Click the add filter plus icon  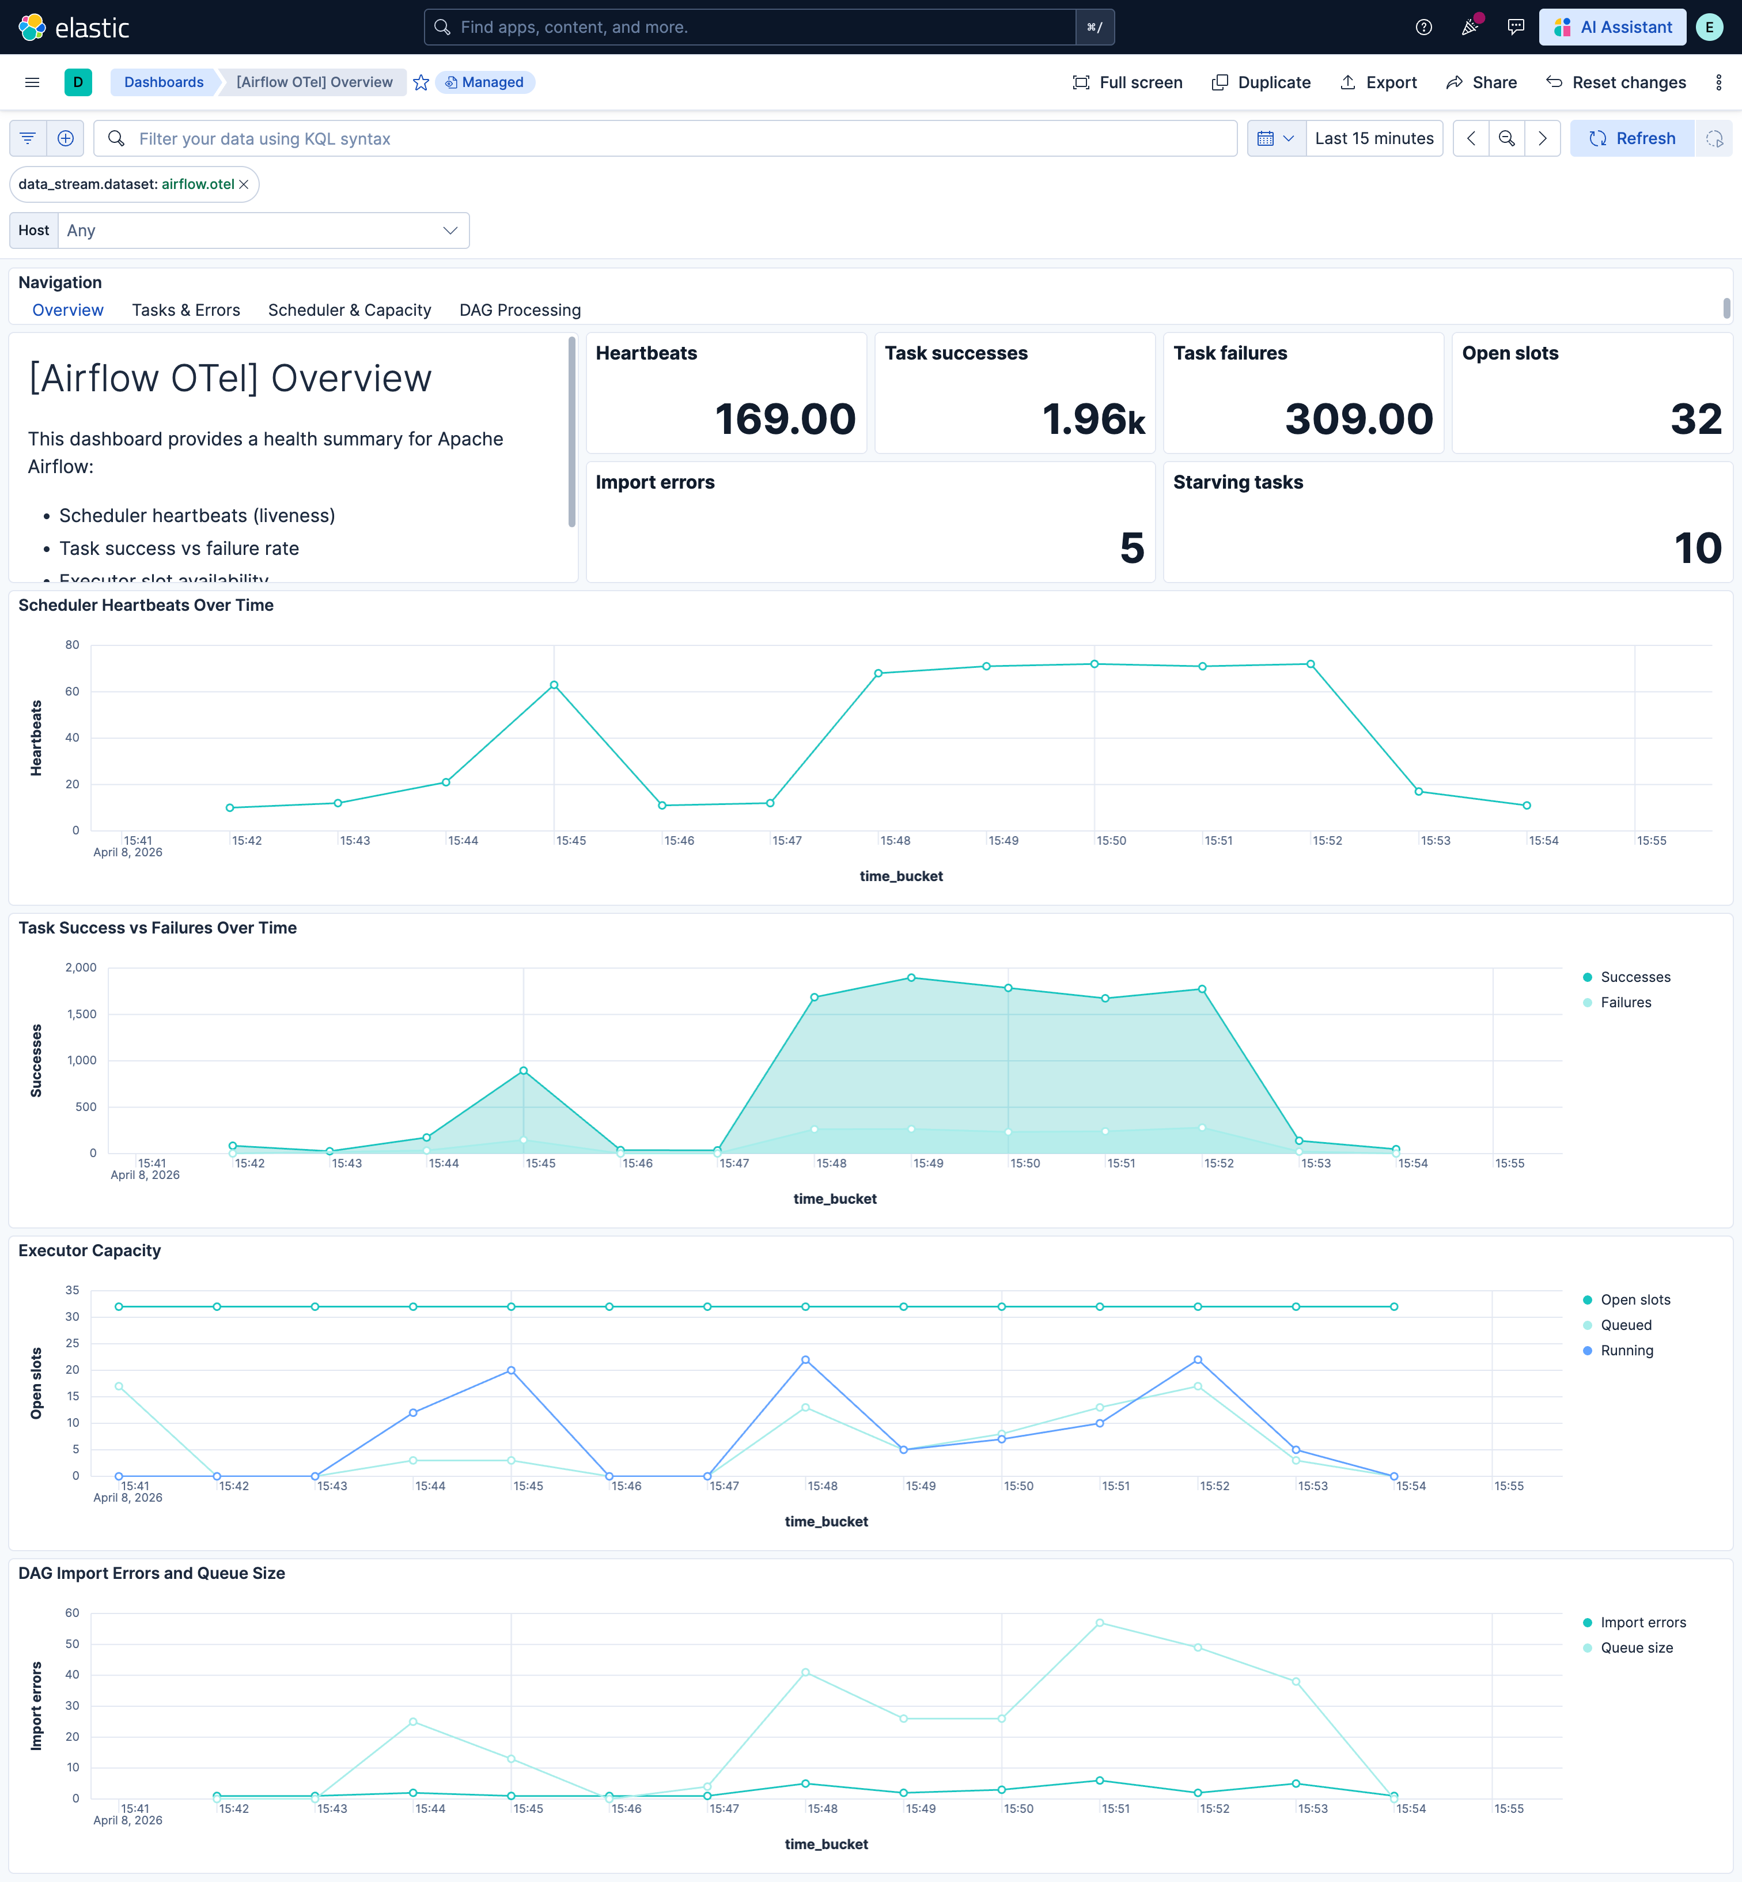pos(65,138)
